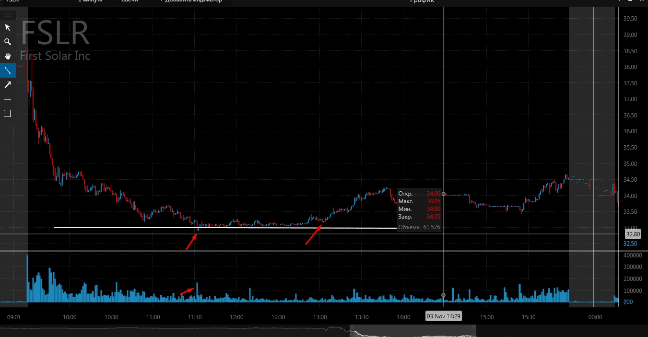Viewport: 648px width, 337px height.
Task: Click the 15:30 time axis label
Action: click(528, 317)
